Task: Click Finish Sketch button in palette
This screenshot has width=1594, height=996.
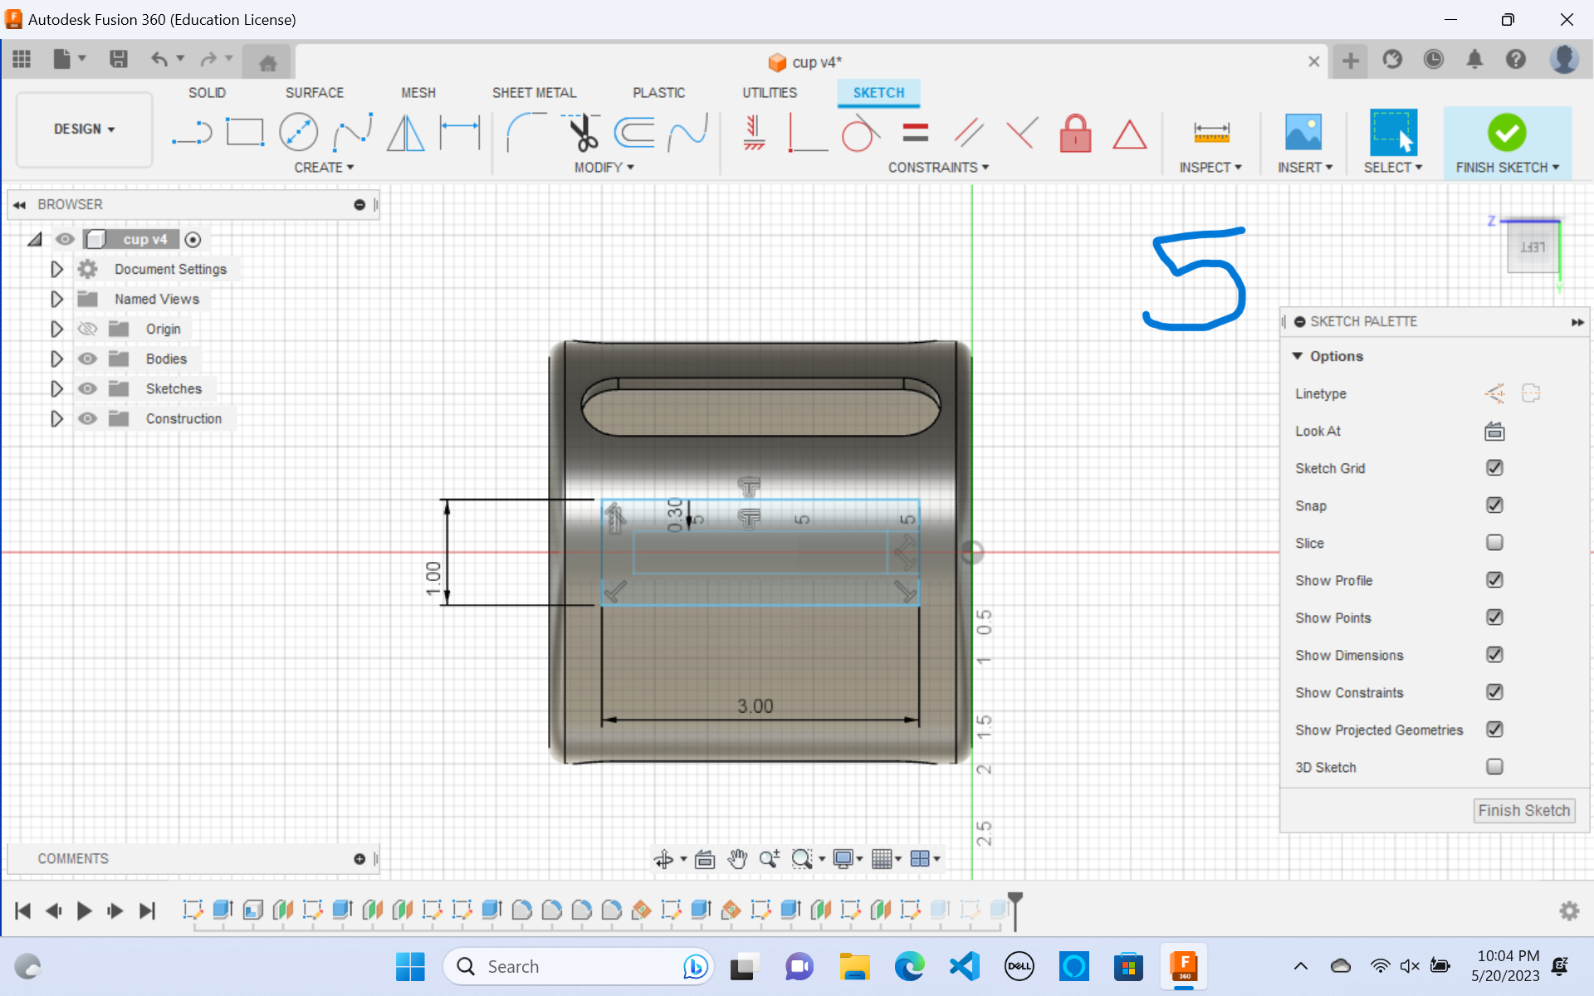Action: (x=1524, y=810)
